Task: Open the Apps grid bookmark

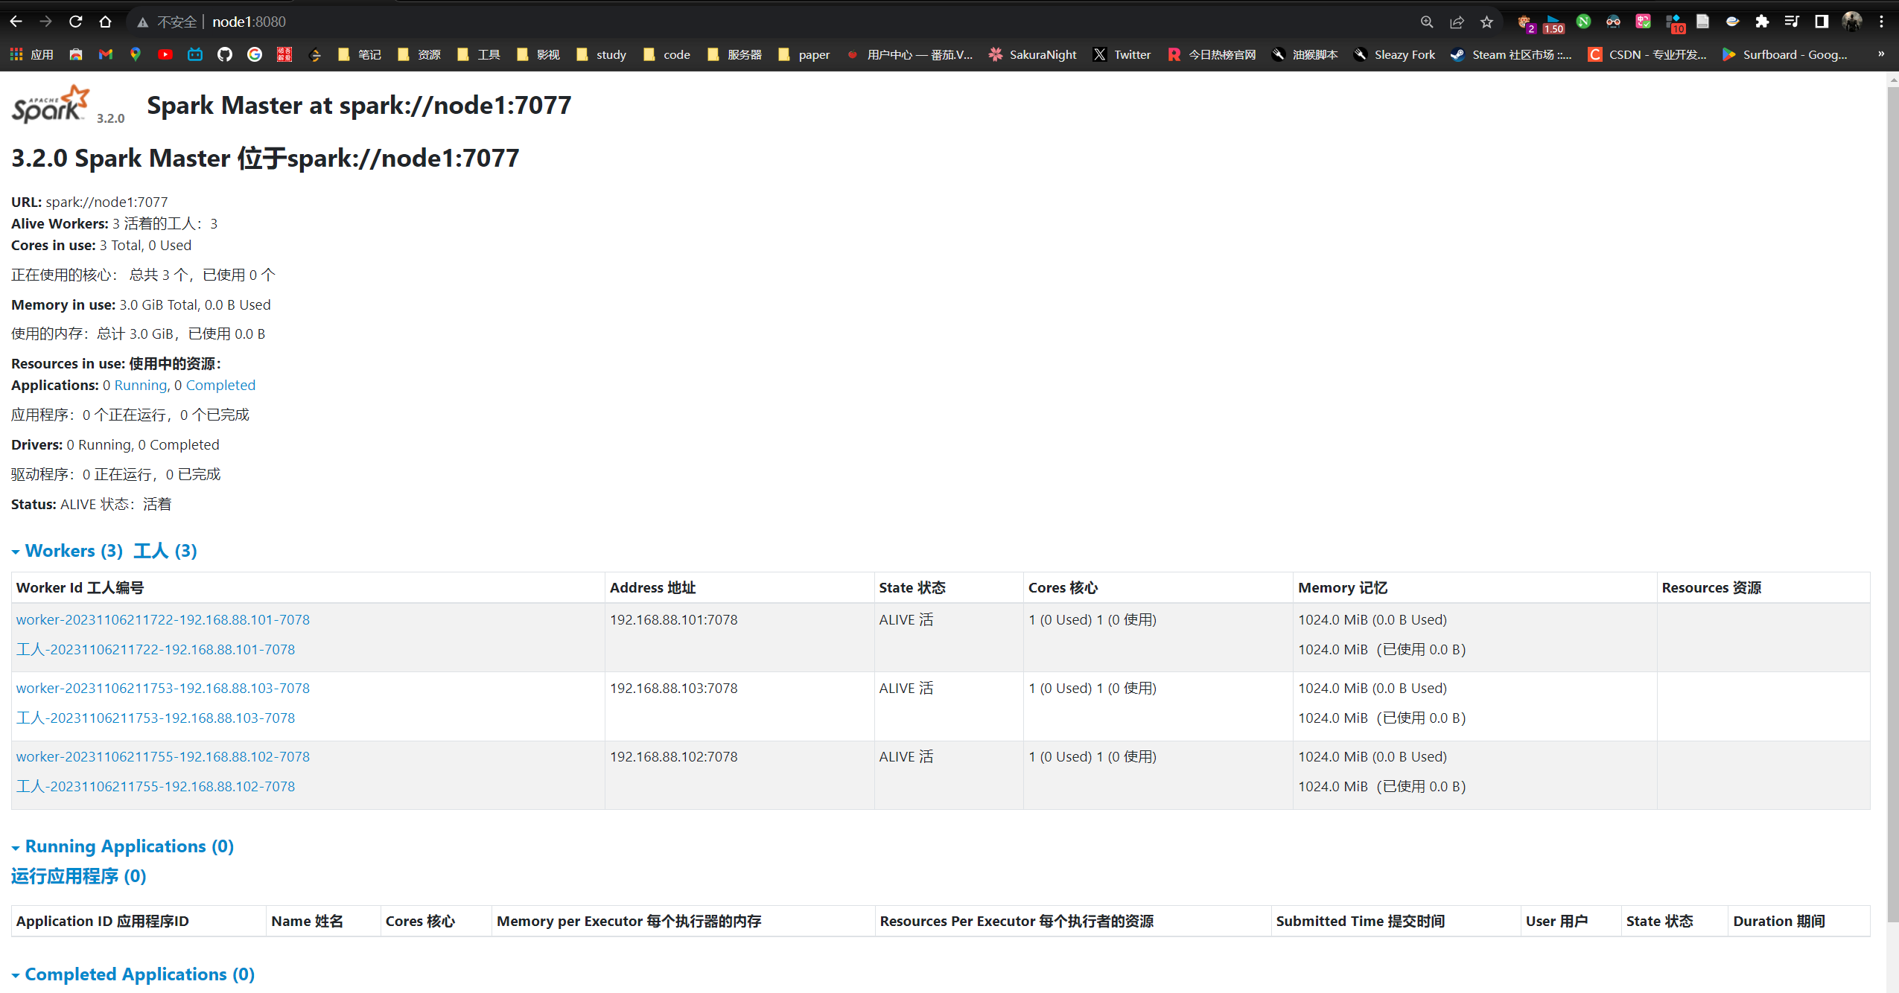Action: tap(32, 54)
